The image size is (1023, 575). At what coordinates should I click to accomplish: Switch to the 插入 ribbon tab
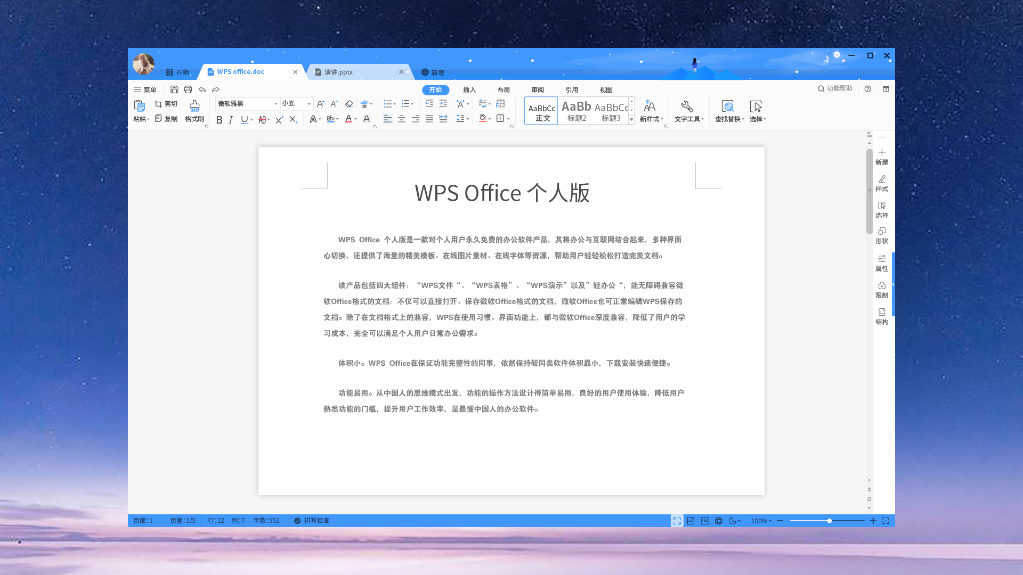pyautogui.click(x=469, y=90)
